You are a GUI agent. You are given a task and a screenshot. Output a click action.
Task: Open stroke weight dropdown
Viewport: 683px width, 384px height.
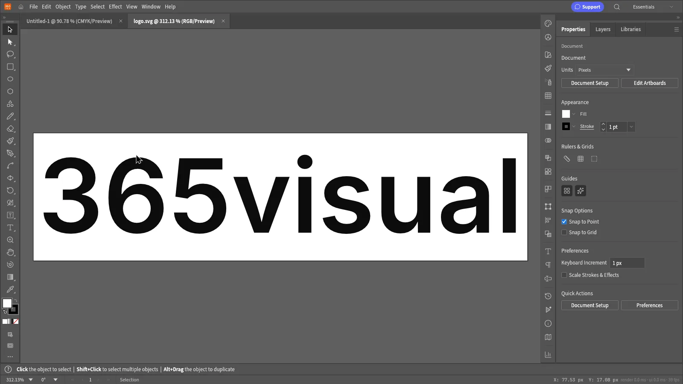click(x=631, y=127)
